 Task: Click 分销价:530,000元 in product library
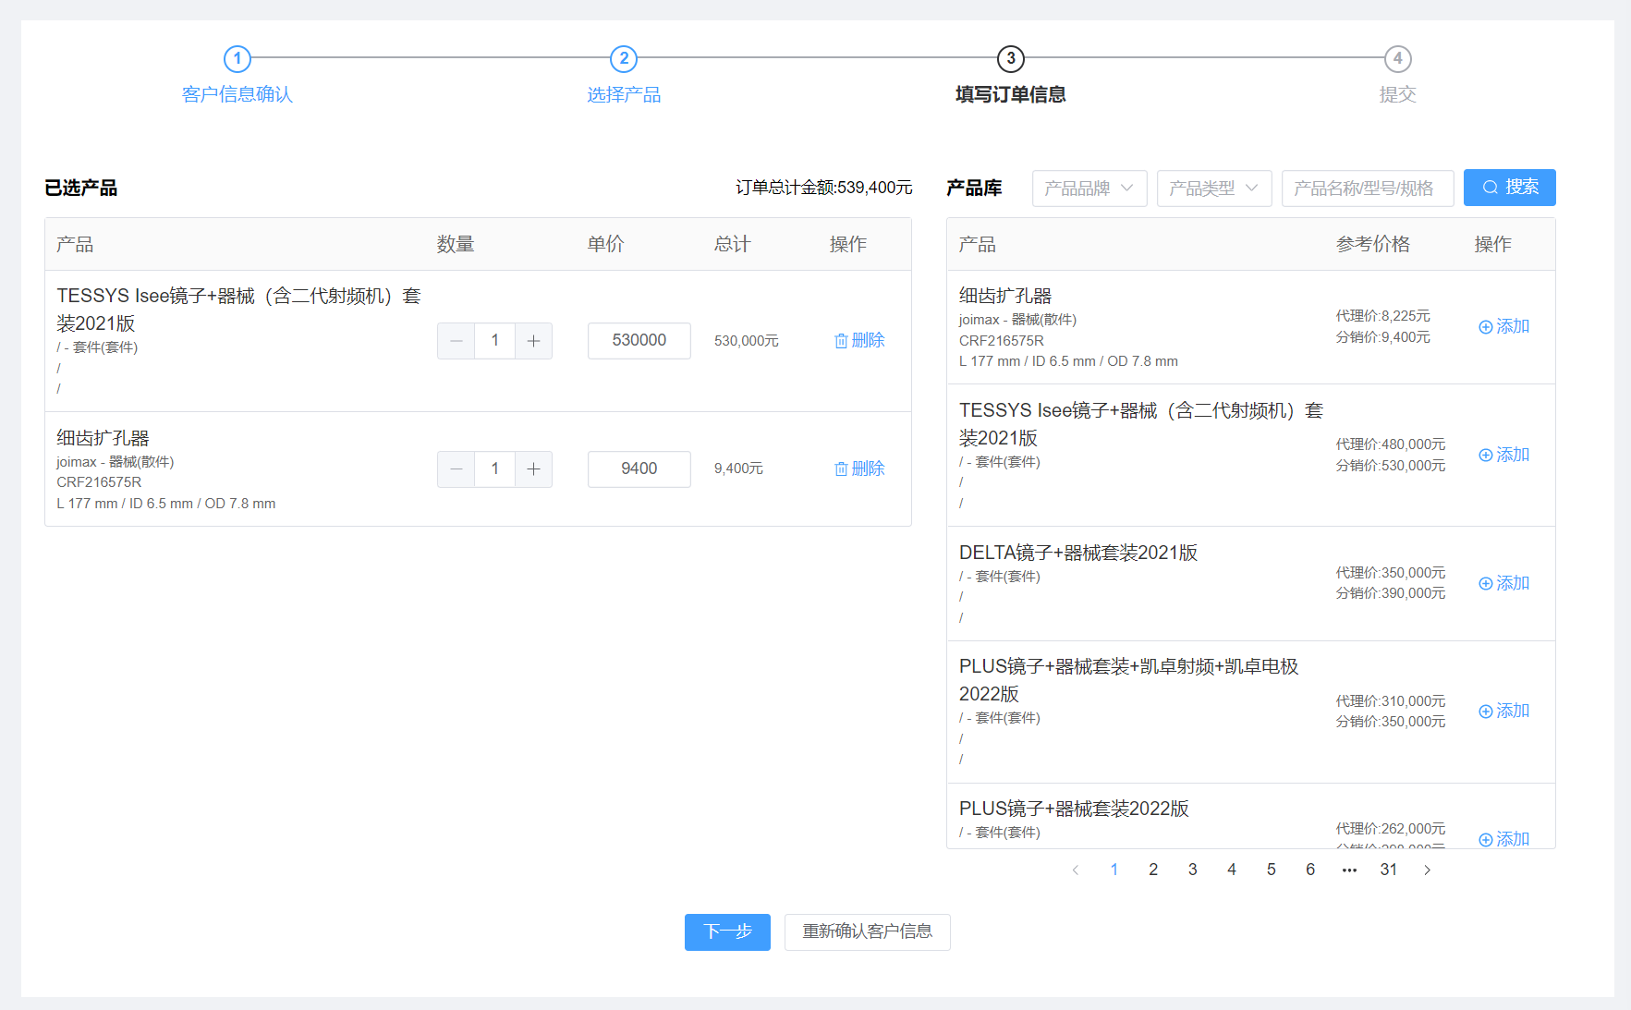tap(1391, 466)
